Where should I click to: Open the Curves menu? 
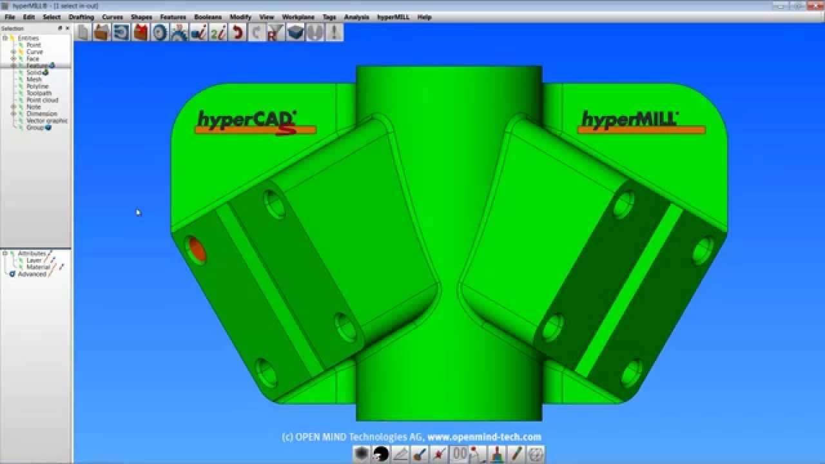(x=112, y=17)
